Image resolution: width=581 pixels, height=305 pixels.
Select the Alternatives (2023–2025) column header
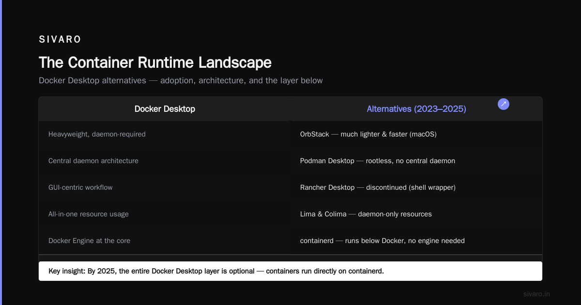(416, 109)
